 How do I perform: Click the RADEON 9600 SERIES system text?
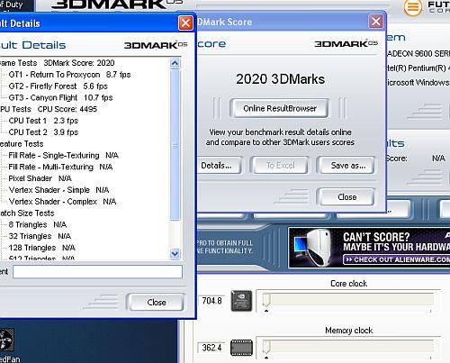tap(418, 54)
